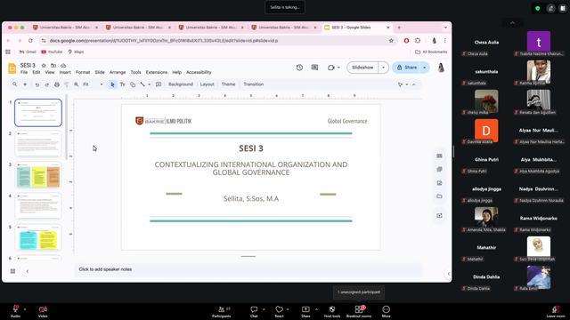Redo the last action
The height and width of the screenshot is (320, 570).
pyautogui.click(x=47, y=84)
